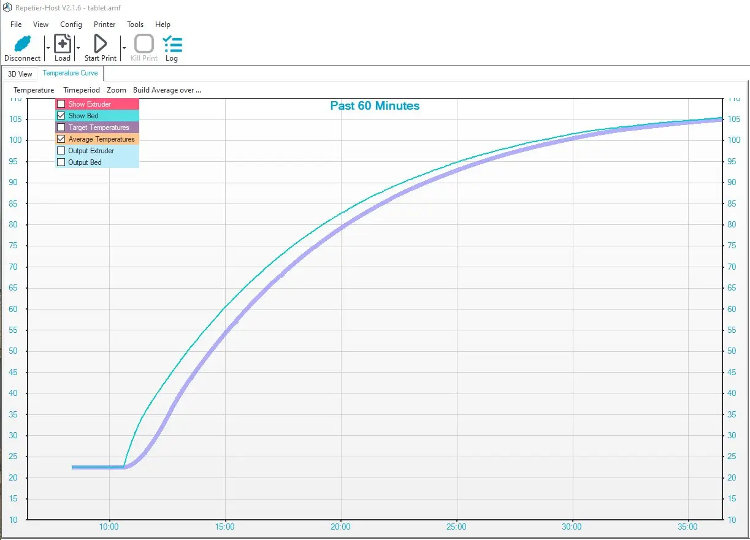
Task: Open the Log checklist icon
Action: click(x=172, y=44)
